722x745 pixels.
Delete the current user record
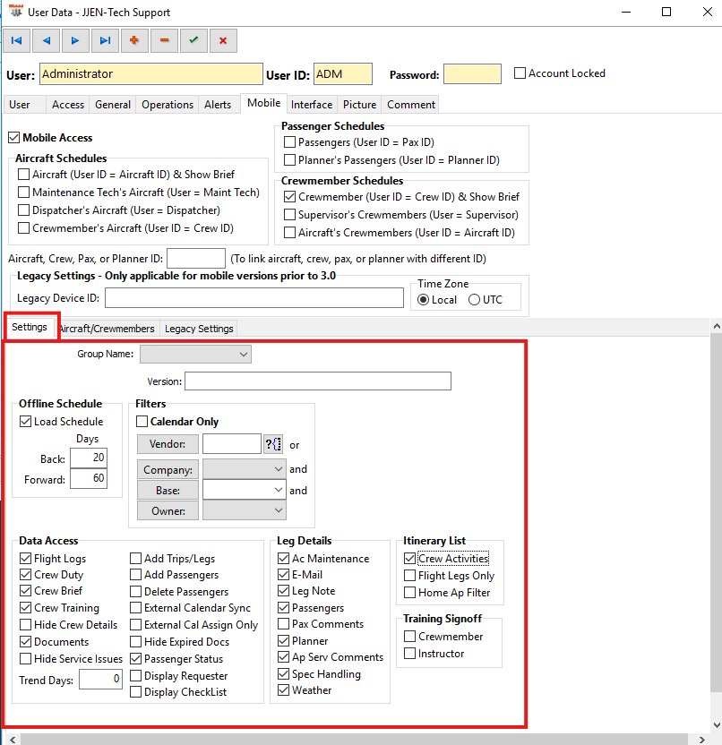pyautogui.click(x=163, y=40)
